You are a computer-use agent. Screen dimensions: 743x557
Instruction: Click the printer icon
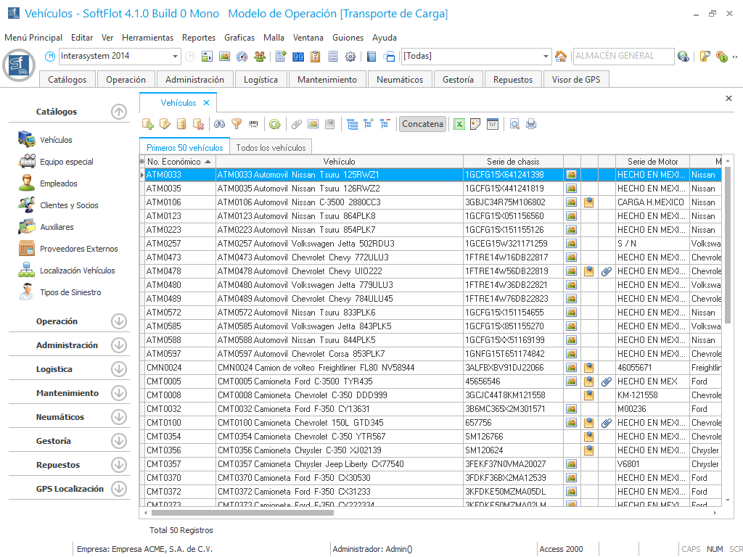click(x=531, y=124)
